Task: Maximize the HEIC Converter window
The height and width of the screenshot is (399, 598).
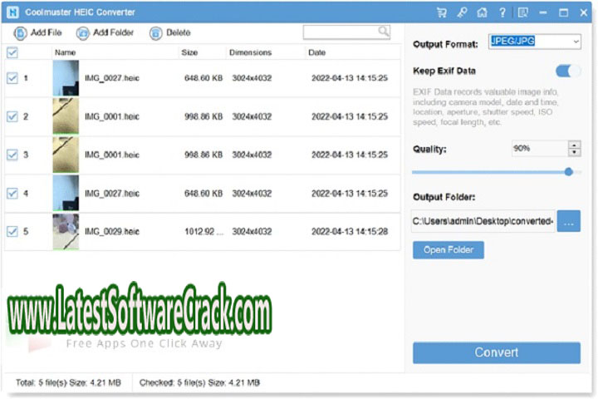Action: [563, 12]
